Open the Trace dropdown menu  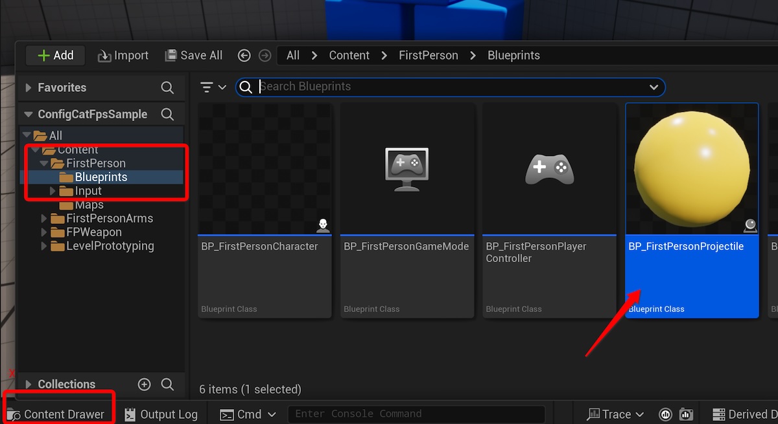(x=615, y=414)
